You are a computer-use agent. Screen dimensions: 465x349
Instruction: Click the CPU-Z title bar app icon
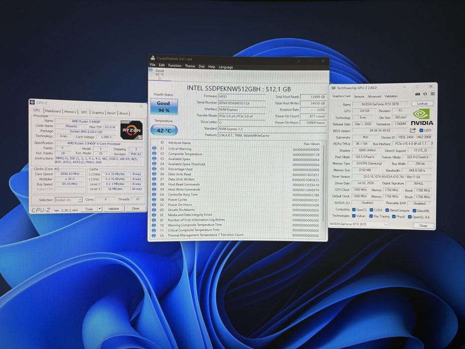pos(32,102)
